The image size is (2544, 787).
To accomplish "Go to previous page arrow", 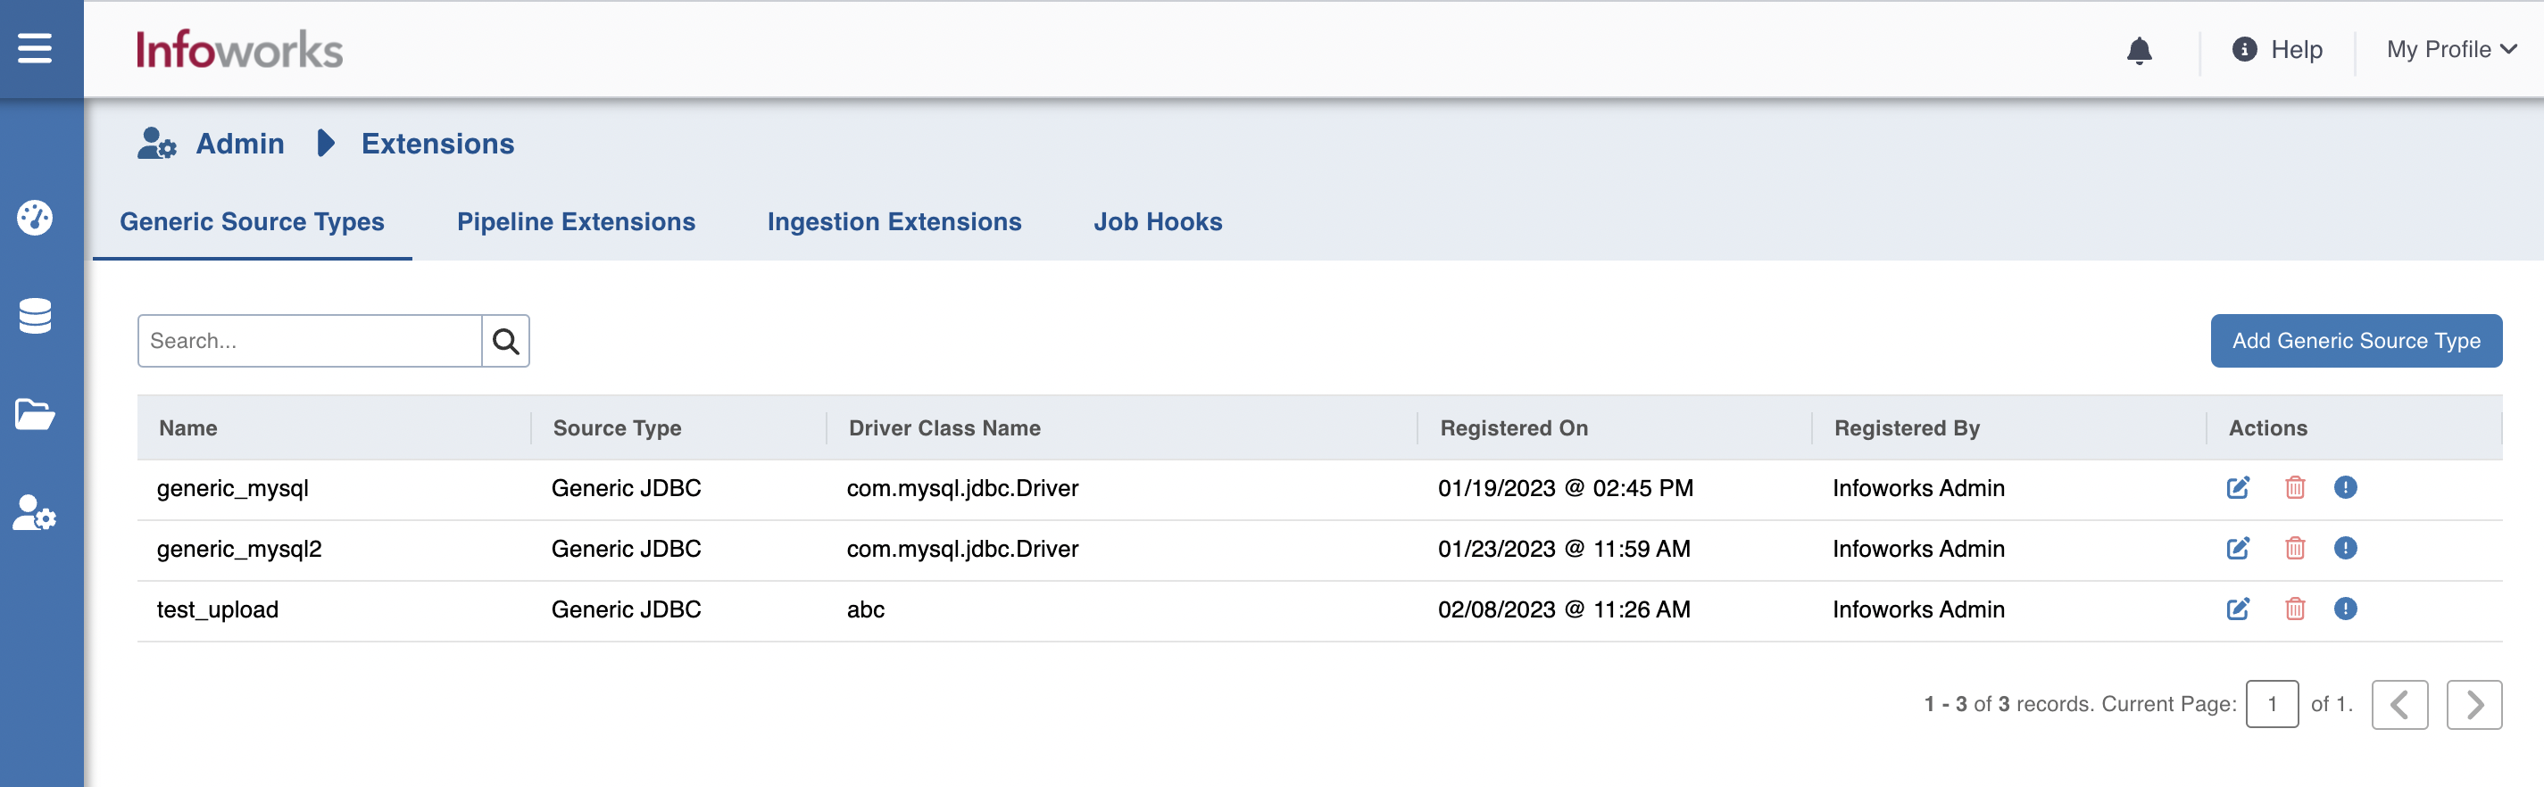I will point(2399,704).
